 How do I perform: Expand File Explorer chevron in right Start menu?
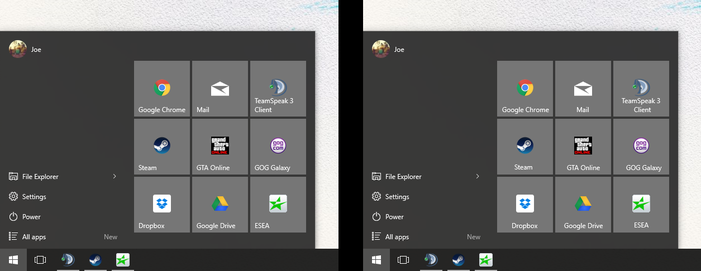478,176
